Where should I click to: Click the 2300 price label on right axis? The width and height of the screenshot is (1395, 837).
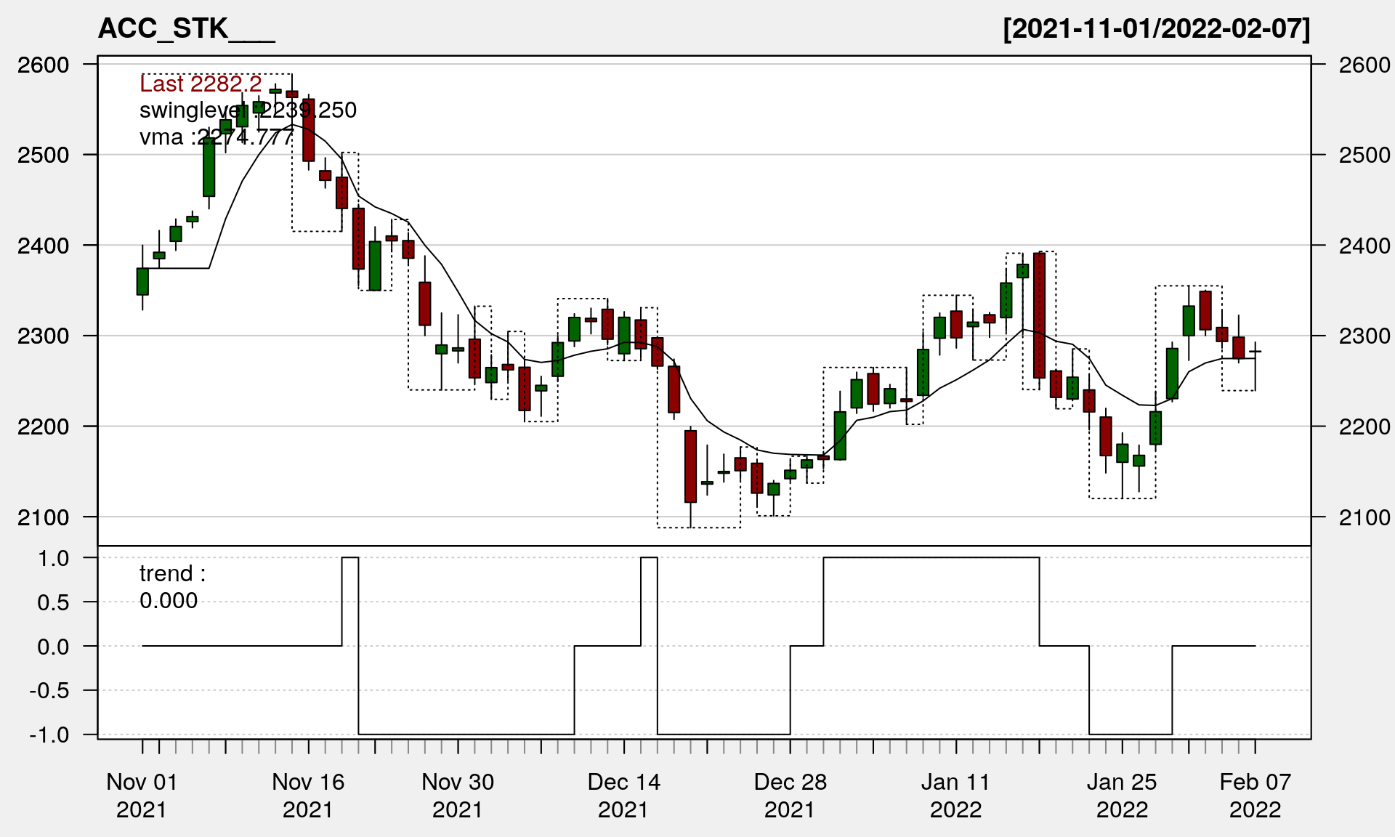point(1364,336)
